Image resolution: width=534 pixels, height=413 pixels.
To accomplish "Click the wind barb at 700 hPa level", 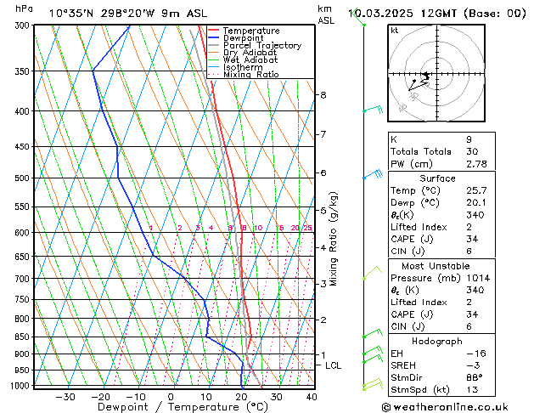I will point(372,273).
